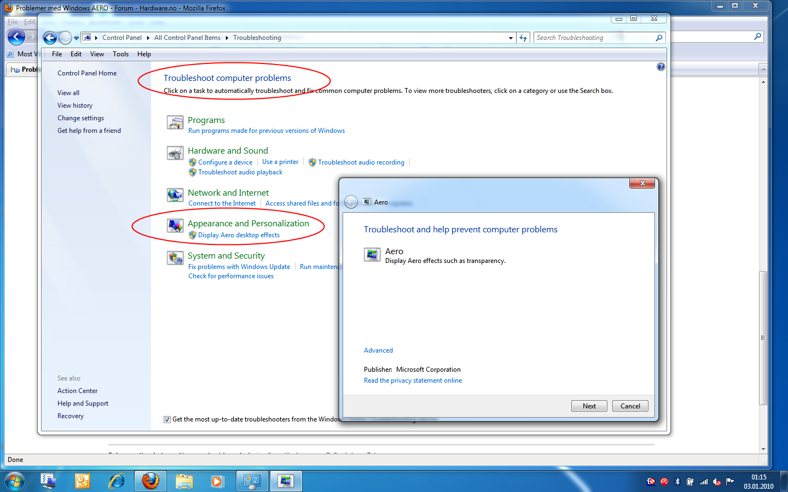Open the Advanced link in Aero dialog
Screen dimensions: 788x492
click(378, 350)
